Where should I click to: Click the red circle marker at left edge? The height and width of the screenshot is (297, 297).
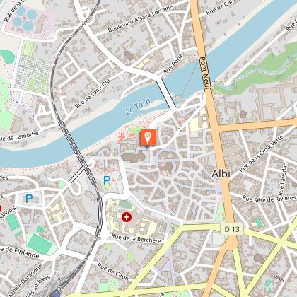click(x=0, y=209)
